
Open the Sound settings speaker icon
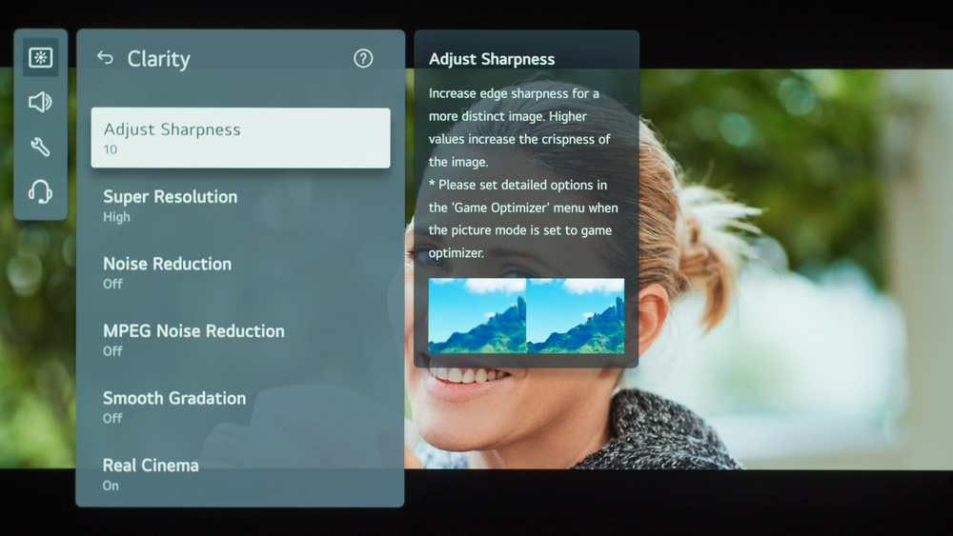(40, 102)
